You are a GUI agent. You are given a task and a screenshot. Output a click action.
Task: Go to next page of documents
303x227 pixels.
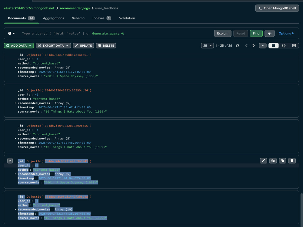click(254, 46)
